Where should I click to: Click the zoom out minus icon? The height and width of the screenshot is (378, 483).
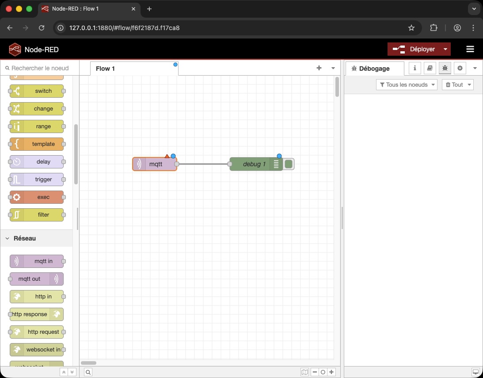[314, 372]
